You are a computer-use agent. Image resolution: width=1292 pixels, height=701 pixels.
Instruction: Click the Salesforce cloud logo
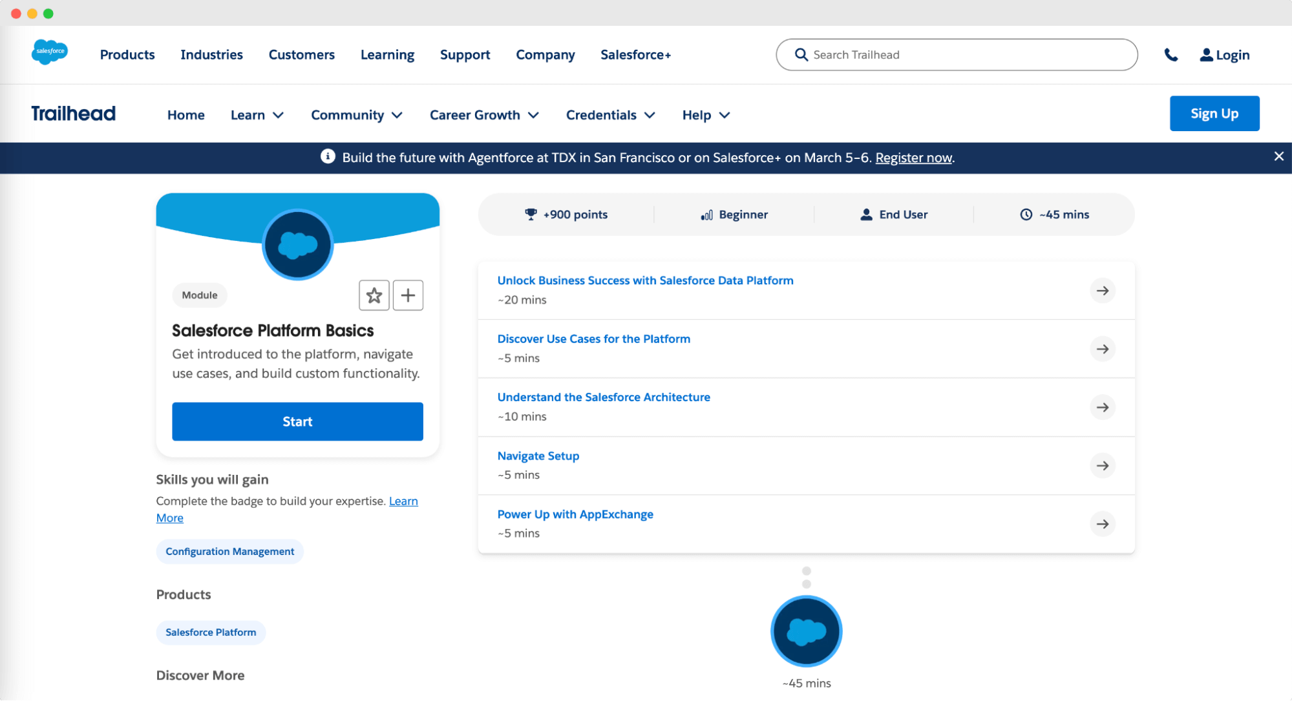tap(50, 52)
